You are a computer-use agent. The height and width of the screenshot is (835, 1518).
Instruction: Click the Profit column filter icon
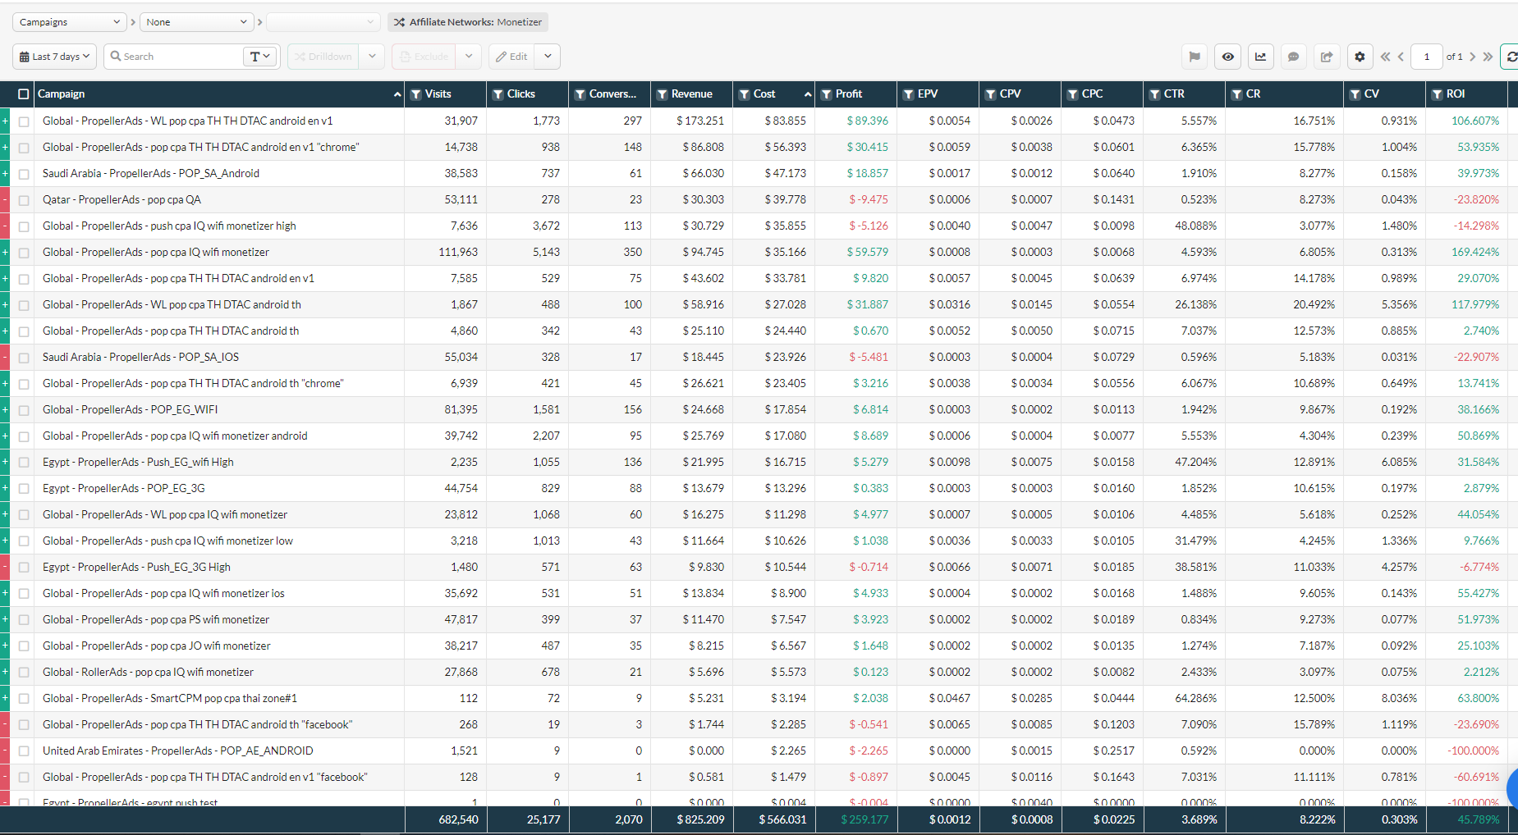[827, 94]
